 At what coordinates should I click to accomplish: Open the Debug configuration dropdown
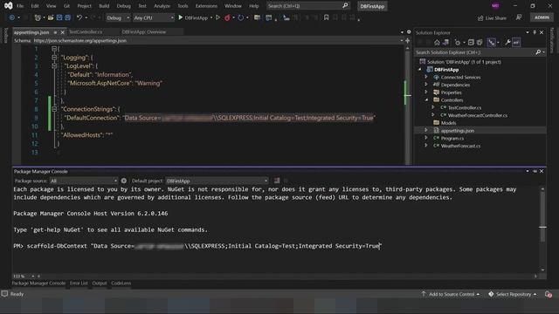118,17
